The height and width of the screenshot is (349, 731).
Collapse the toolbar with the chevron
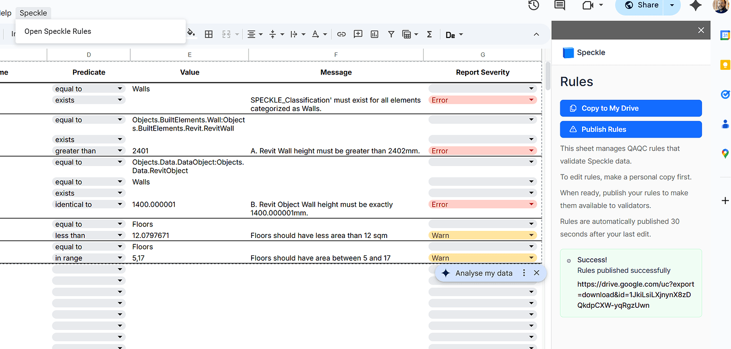[536, 34]
